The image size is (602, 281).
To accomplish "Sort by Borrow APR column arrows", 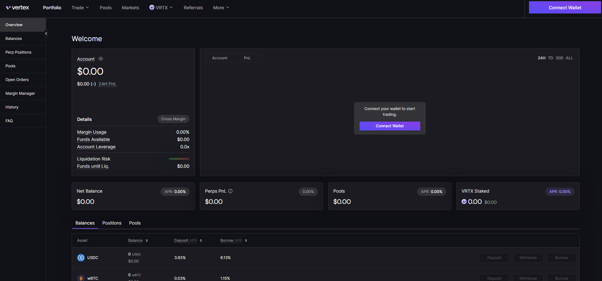I will click(x=246, y=240).
